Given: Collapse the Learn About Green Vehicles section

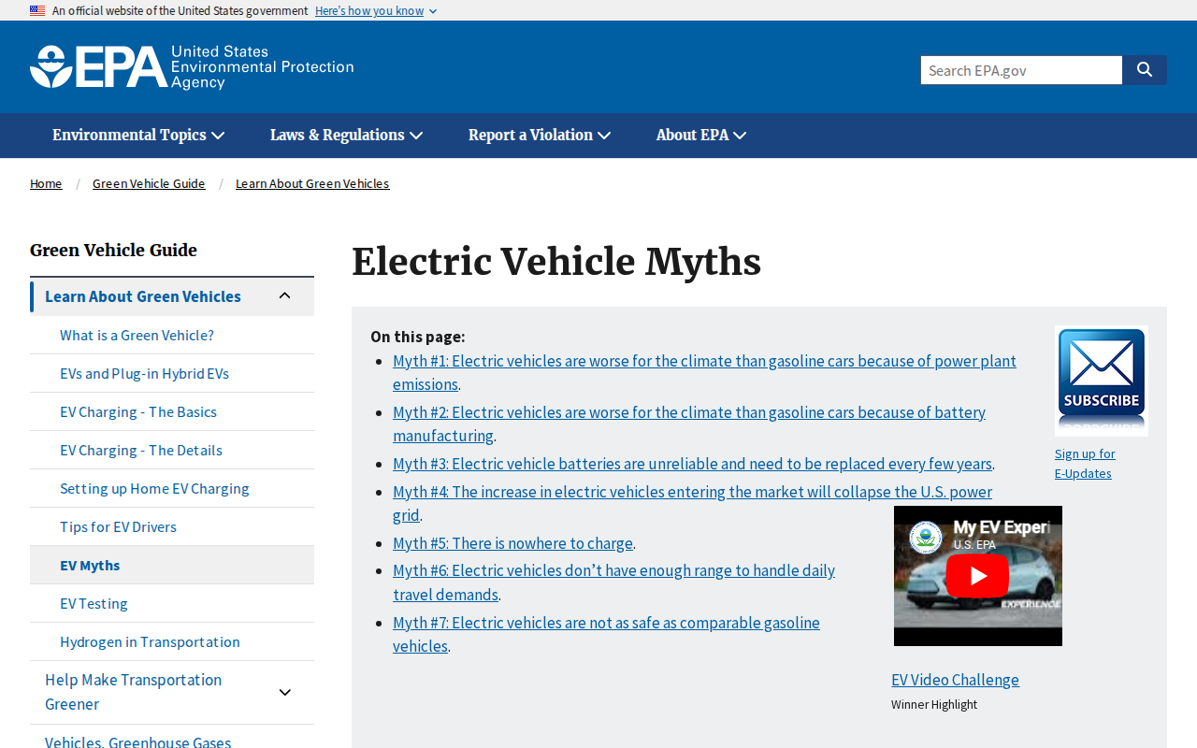Looking at the screenshot, I should (285, 296).
